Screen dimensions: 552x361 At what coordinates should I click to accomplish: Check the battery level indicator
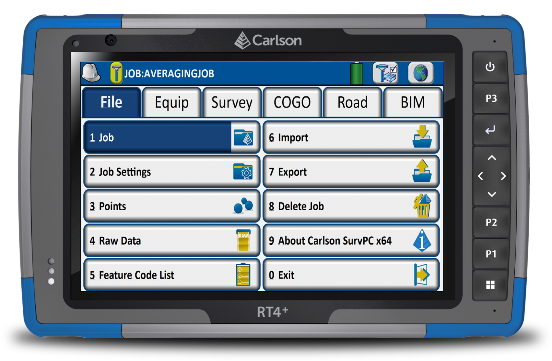(356, 72)
